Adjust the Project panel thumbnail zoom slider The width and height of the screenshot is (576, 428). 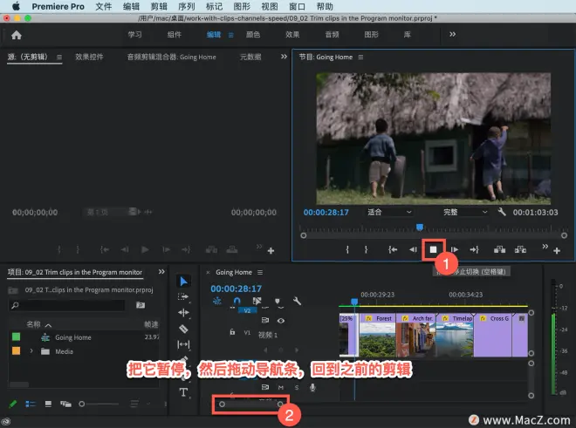click(x=99, y=404)
